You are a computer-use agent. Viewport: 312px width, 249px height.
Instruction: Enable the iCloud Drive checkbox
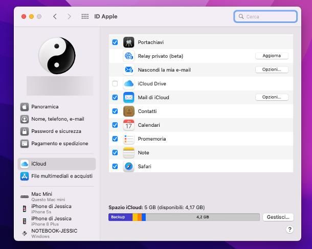(x=115, y=83)
